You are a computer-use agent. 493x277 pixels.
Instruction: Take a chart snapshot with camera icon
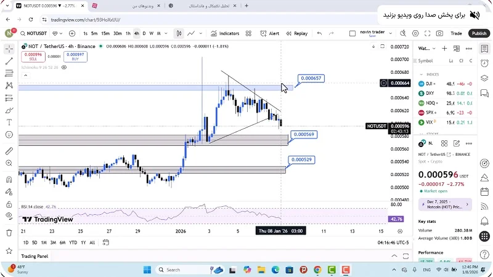tap(439, 33)
